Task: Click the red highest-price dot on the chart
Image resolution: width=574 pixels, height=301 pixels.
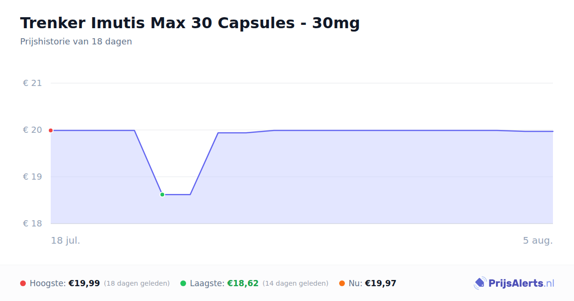Action: (x=51, y=130)
